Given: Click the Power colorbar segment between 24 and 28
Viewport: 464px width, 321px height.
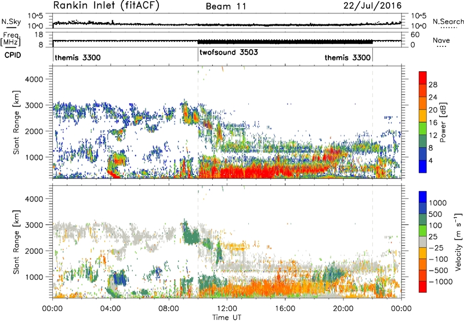Looking at the screenshot, I should [423, 90].
